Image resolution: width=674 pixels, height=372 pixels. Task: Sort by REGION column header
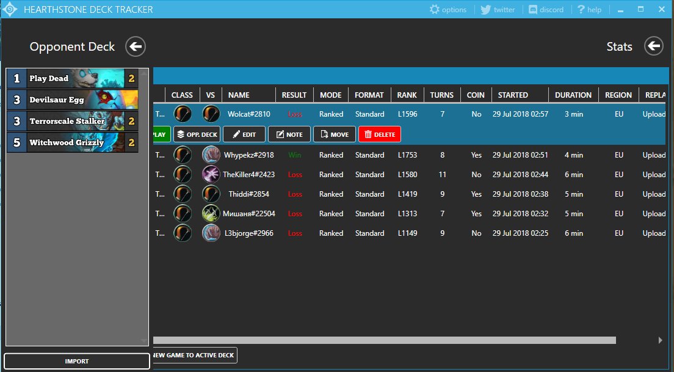[x=618, y=95]
